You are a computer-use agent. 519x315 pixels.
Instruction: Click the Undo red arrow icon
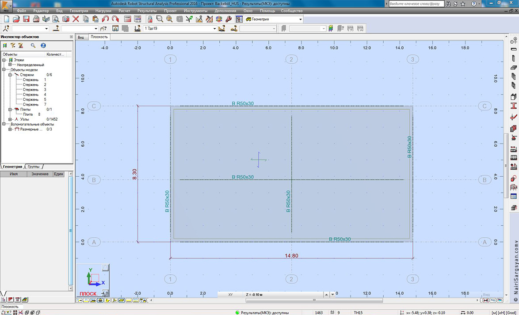point(106,19)
